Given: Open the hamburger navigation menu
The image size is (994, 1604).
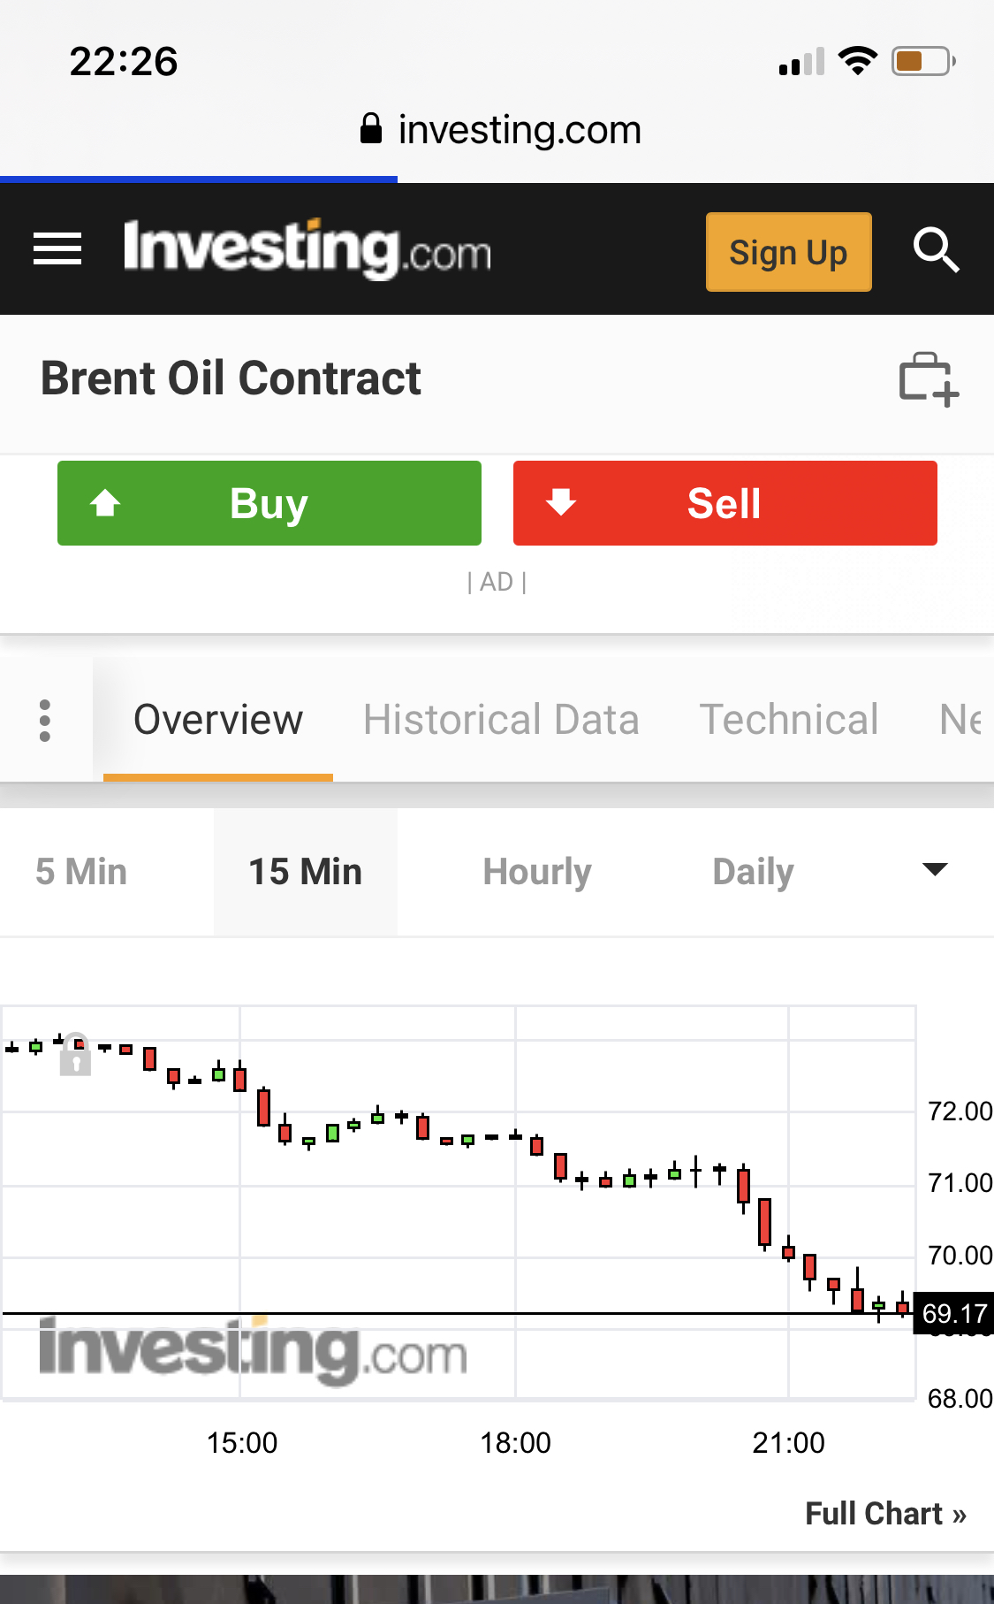Looking at the screenshot, I should point(57,248).
